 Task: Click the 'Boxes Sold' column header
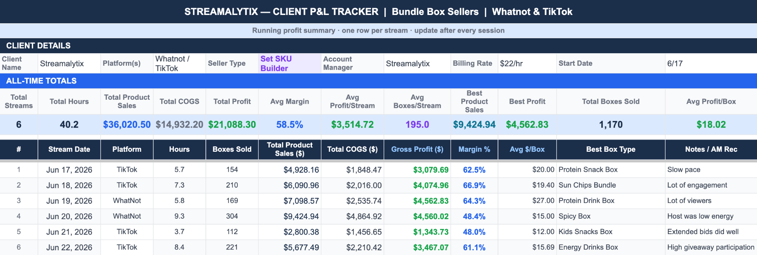[232, 149]
